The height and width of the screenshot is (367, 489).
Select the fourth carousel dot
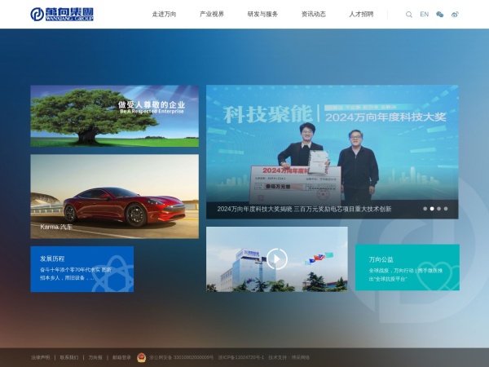(446, 209)
